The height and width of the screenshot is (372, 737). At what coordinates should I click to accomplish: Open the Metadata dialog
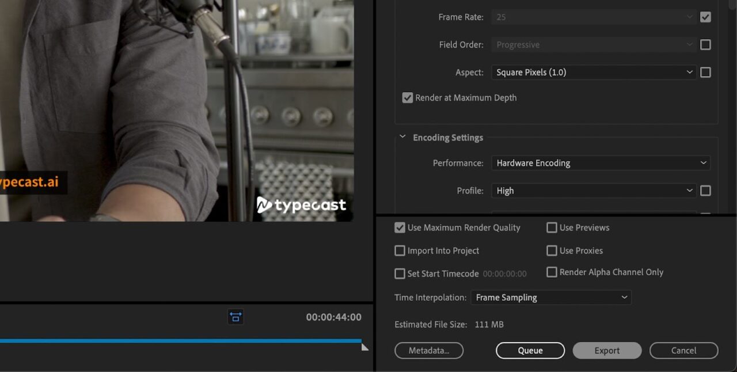tap(428, 350)
